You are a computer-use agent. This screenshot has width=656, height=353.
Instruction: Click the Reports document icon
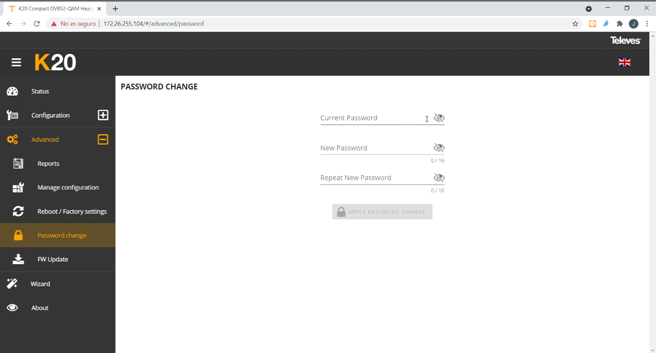(18, 163)
